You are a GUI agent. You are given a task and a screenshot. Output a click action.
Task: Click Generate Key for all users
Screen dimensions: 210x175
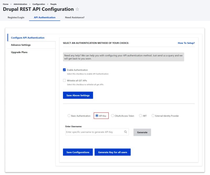click(x=113, y=152)
